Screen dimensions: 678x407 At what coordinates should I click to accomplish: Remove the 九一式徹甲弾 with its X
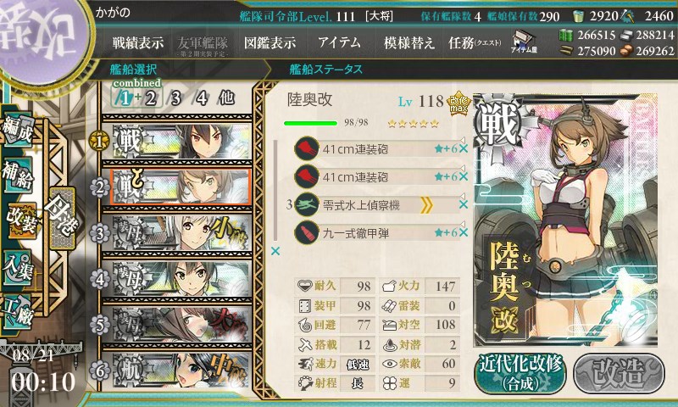point(463,232)
